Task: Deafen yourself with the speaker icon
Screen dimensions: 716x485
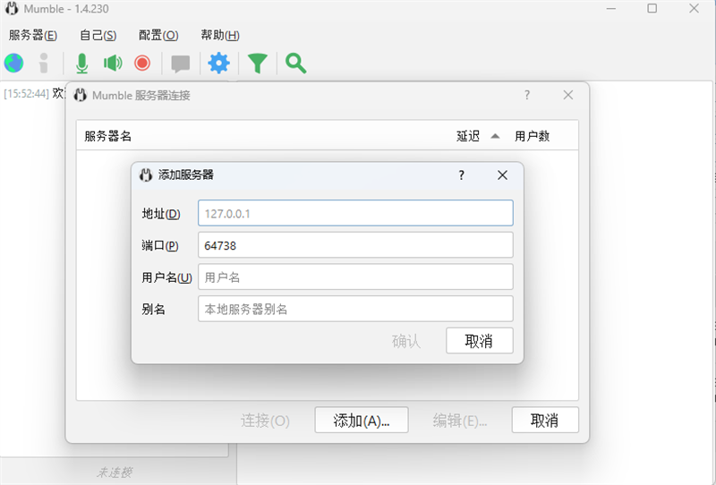Action: pos(113,63)
